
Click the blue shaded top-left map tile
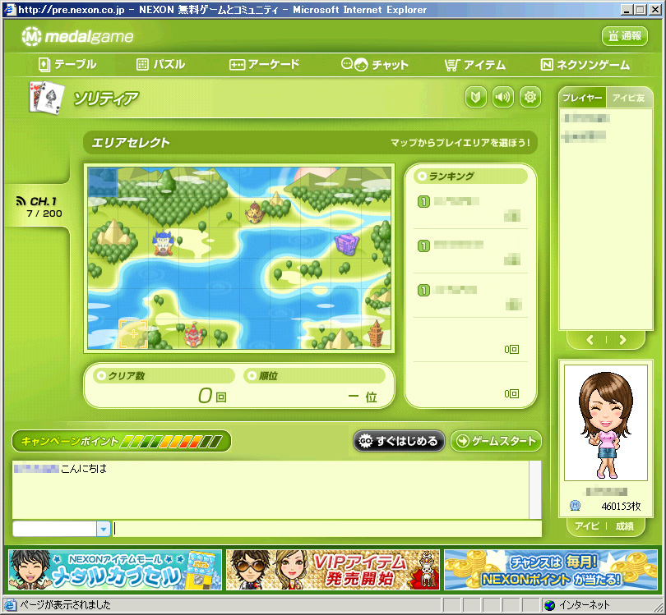coord(102,182)
